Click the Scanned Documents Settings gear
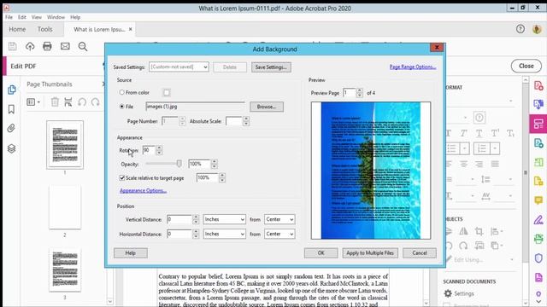Image resolution: width=547 pixels, height=307 pixels. (x=448, y=293)
